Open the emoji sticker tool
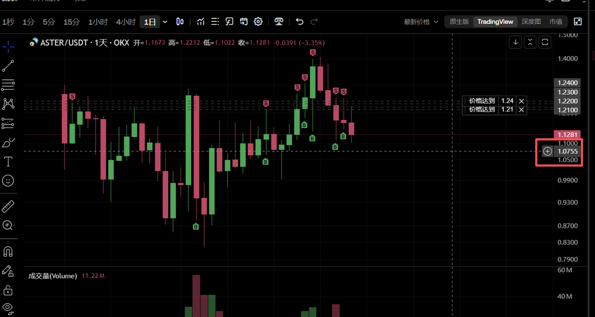This screenshot has width=595, height=317. 8,181
